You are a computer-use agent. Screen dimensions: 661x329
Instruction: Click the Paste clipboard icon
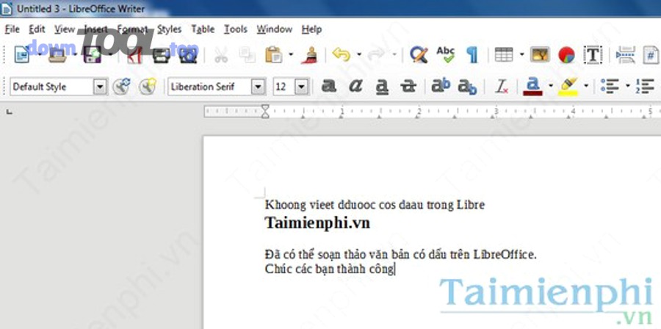274,54
